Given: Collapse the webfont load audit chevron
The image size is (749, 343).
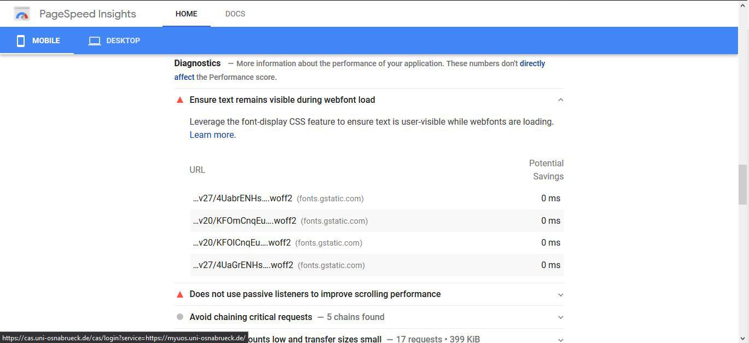Looking at the screenshot, I should (x=560, y=100).
